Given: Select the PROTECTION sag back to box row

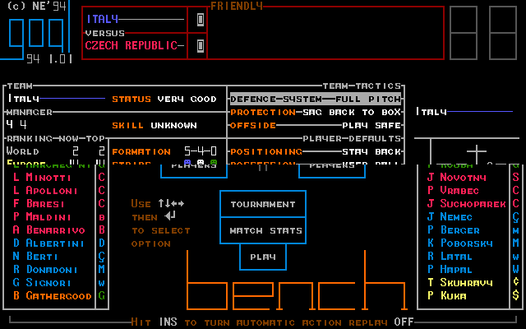Looking at the screenshot, I should [x=316, y=112].
